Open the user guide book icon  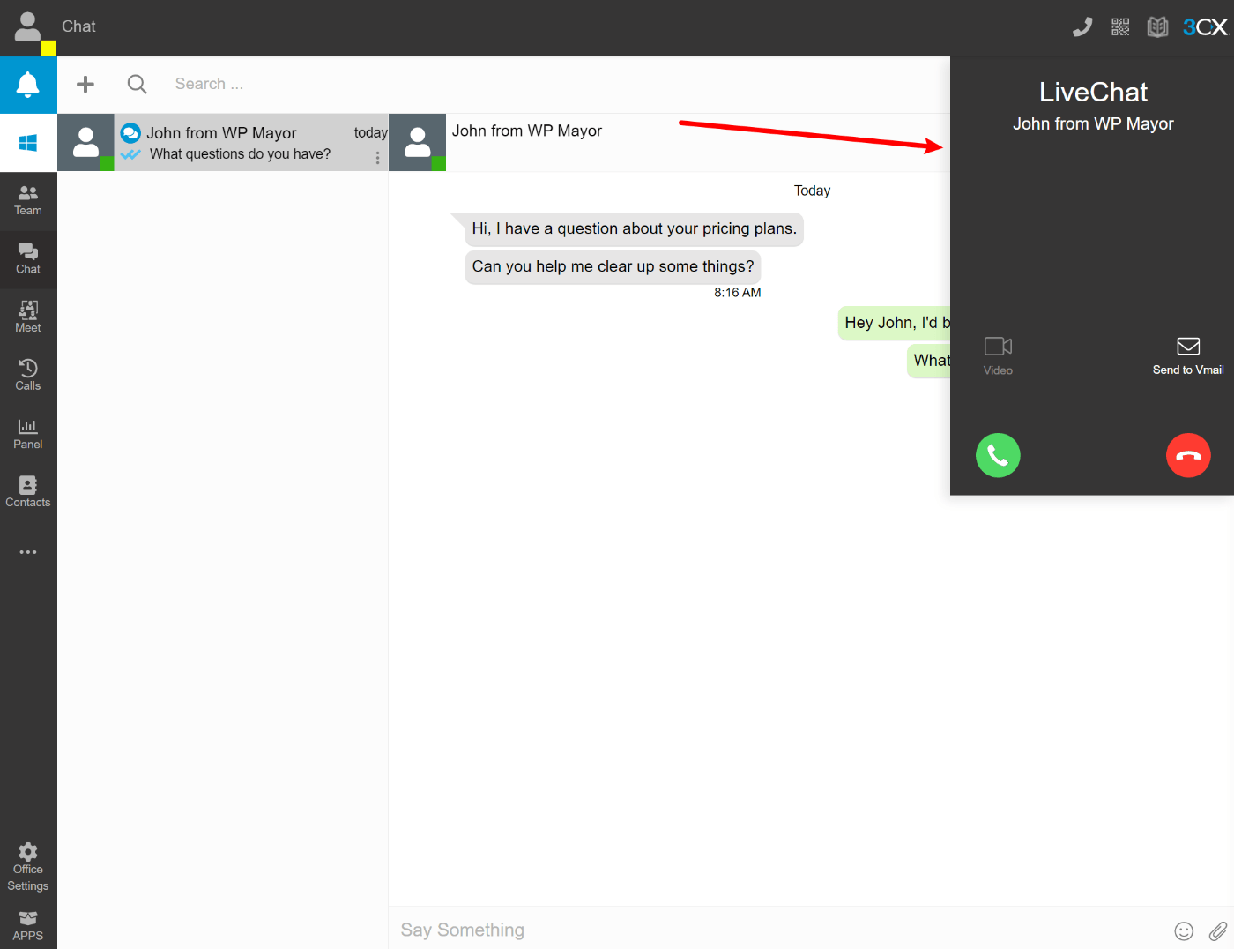1157,27
